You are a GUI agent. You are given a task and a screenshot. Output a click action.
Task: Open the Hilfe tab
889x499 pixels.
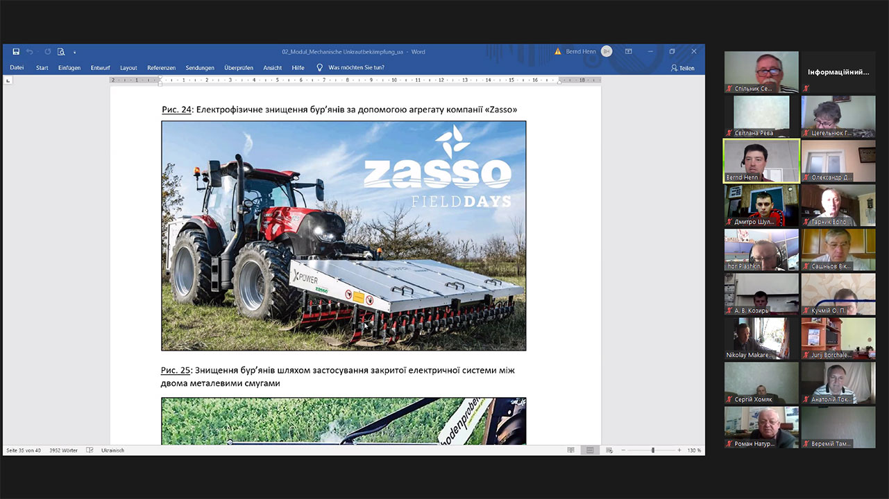click(x=298, y=68)
